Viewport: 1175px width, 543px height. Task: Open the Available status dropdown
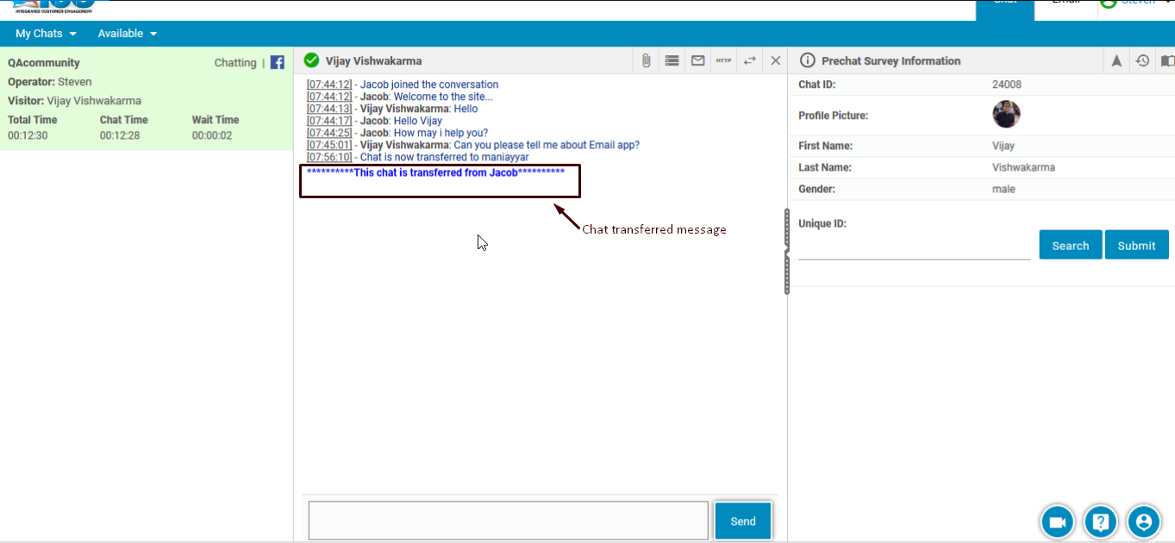127,34
